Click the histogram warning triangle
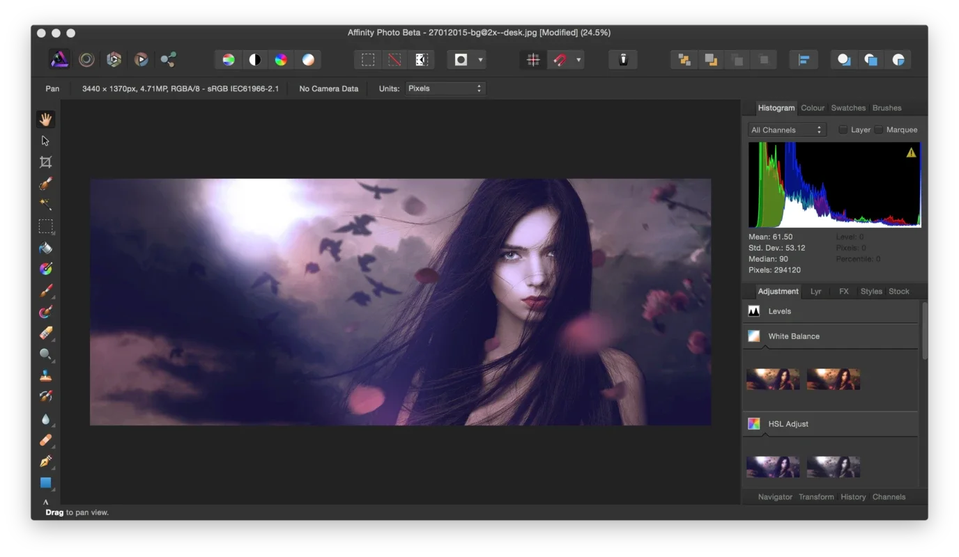959x557 pixels. click(911, 152)
